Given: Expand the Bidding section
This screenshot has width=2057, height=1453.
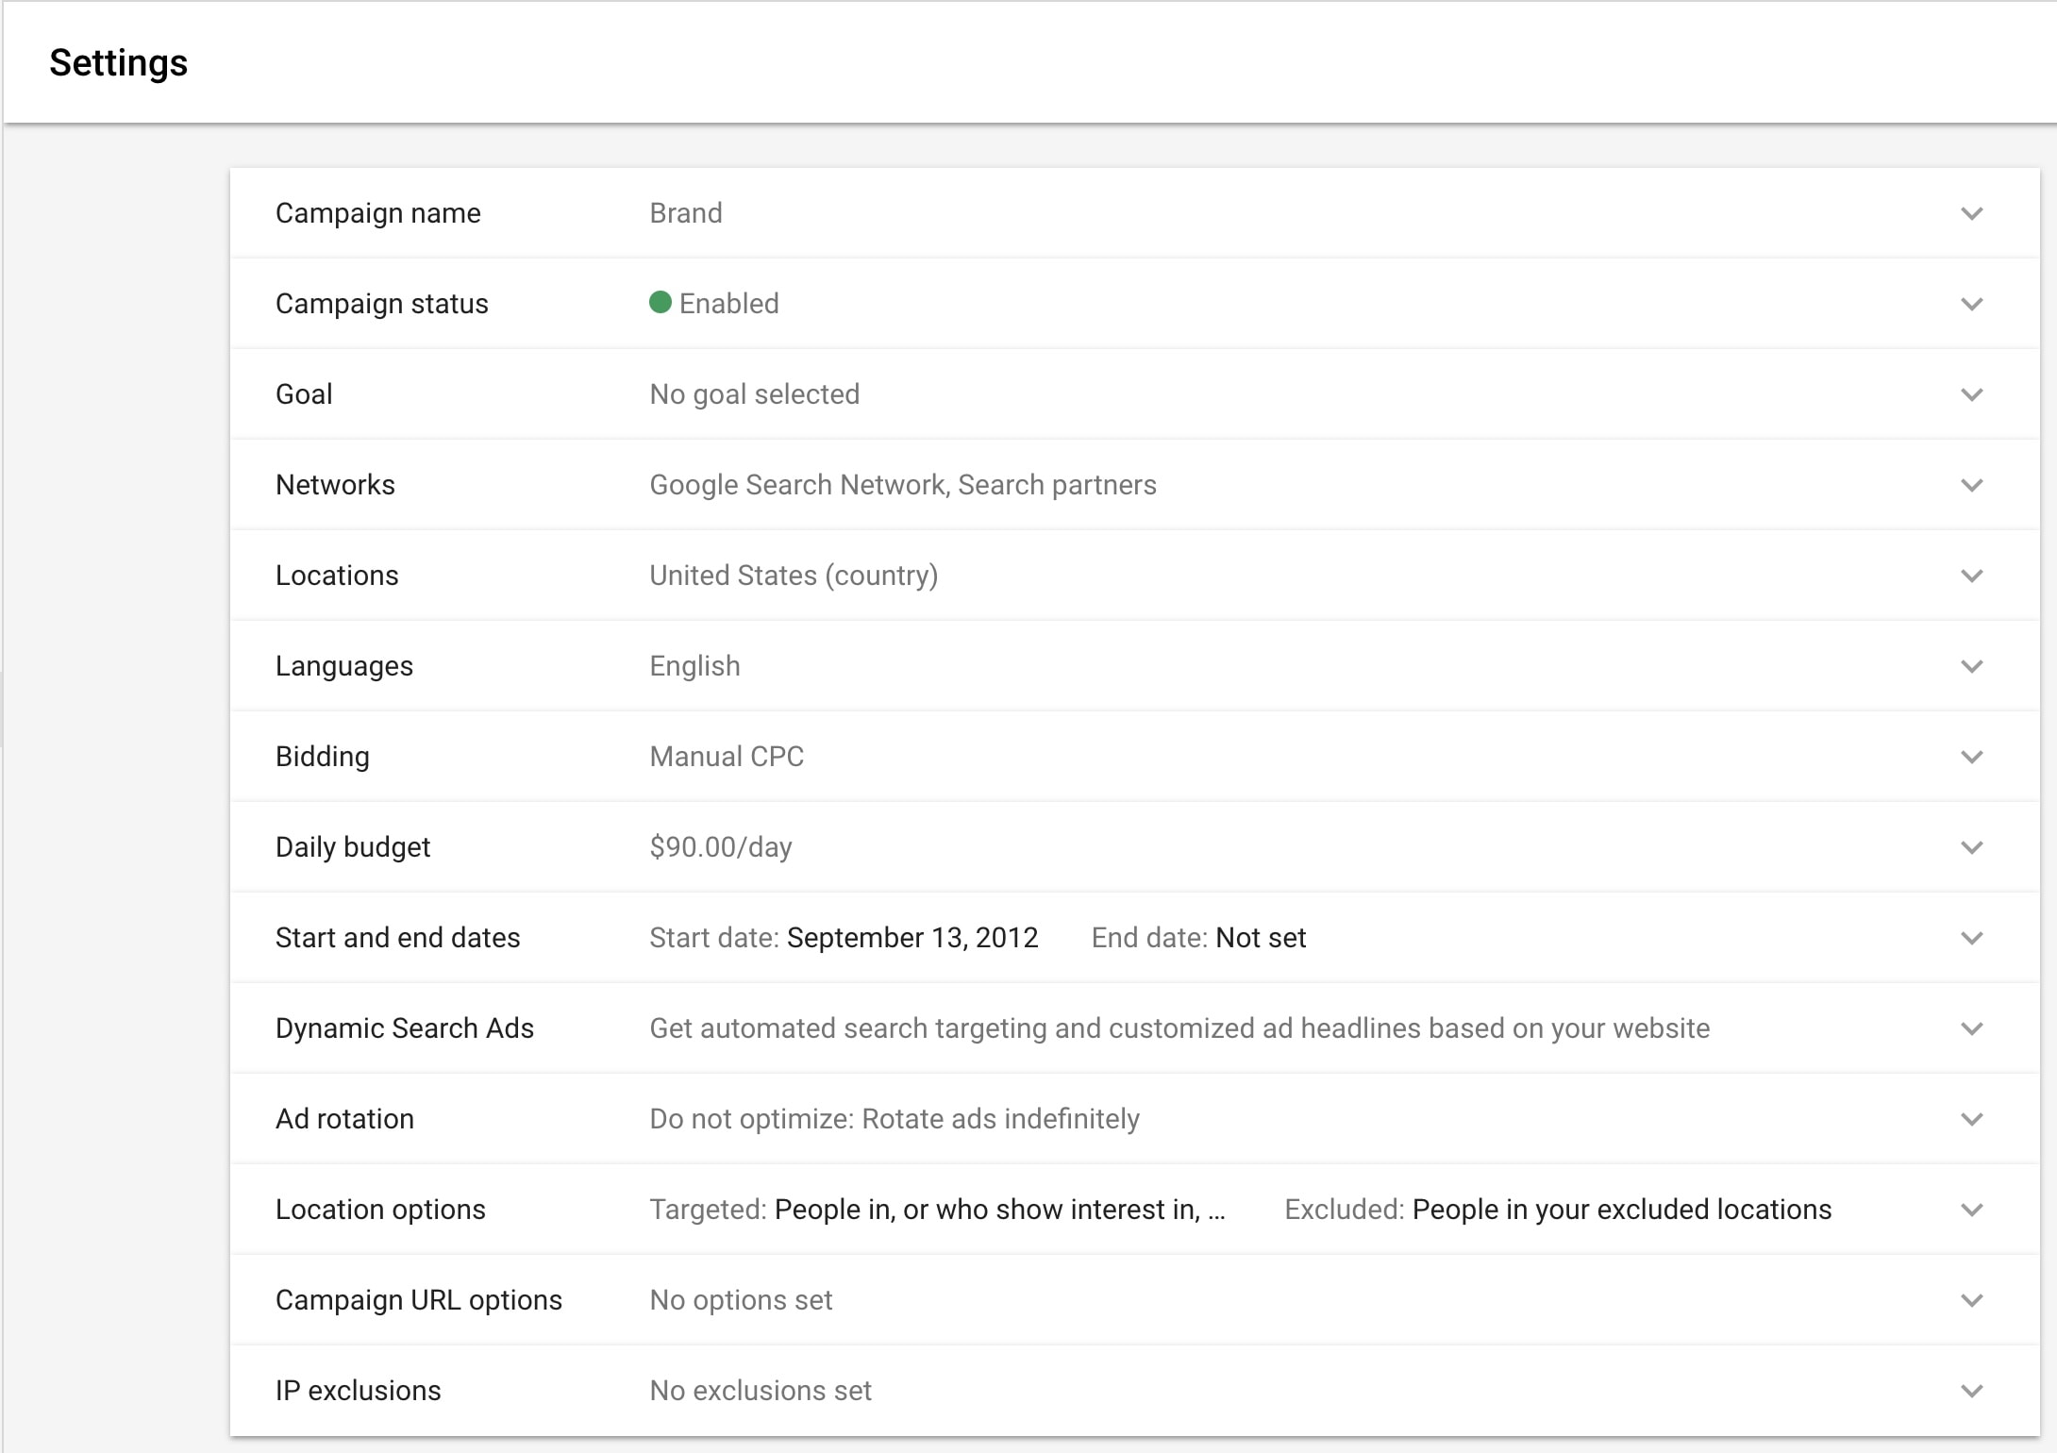Looking at the screenshot, I should (x=1972, y=756).
